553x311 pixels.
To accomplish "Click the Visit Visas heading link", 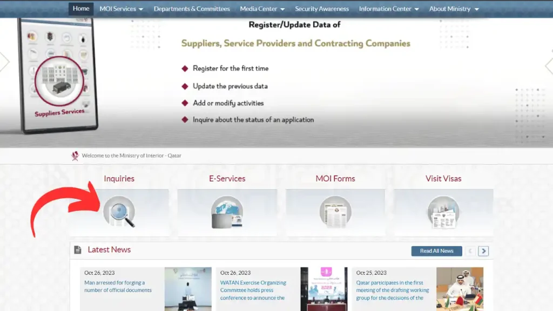I will tap(443, 178).
